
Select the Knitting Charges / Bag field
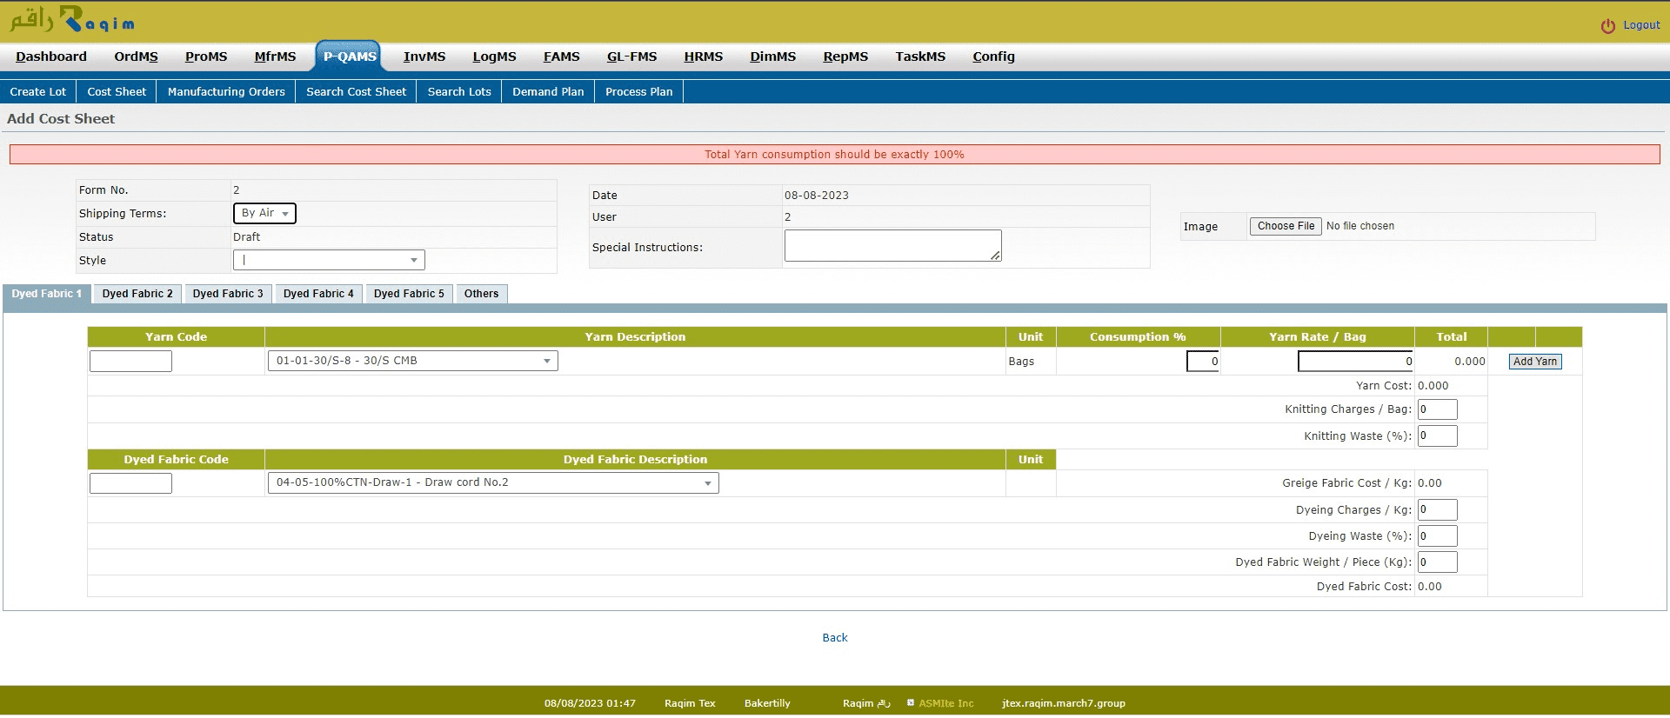pos(1437,409)
